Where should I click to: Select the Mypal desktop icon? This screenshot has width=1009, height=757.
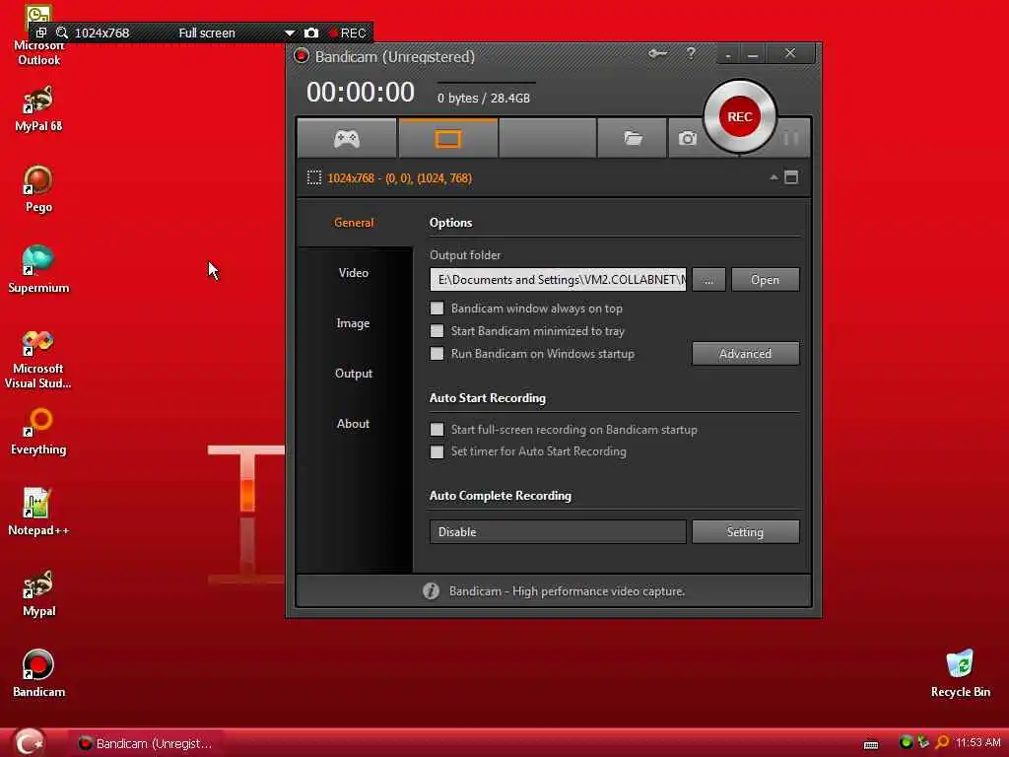(38, 593)
